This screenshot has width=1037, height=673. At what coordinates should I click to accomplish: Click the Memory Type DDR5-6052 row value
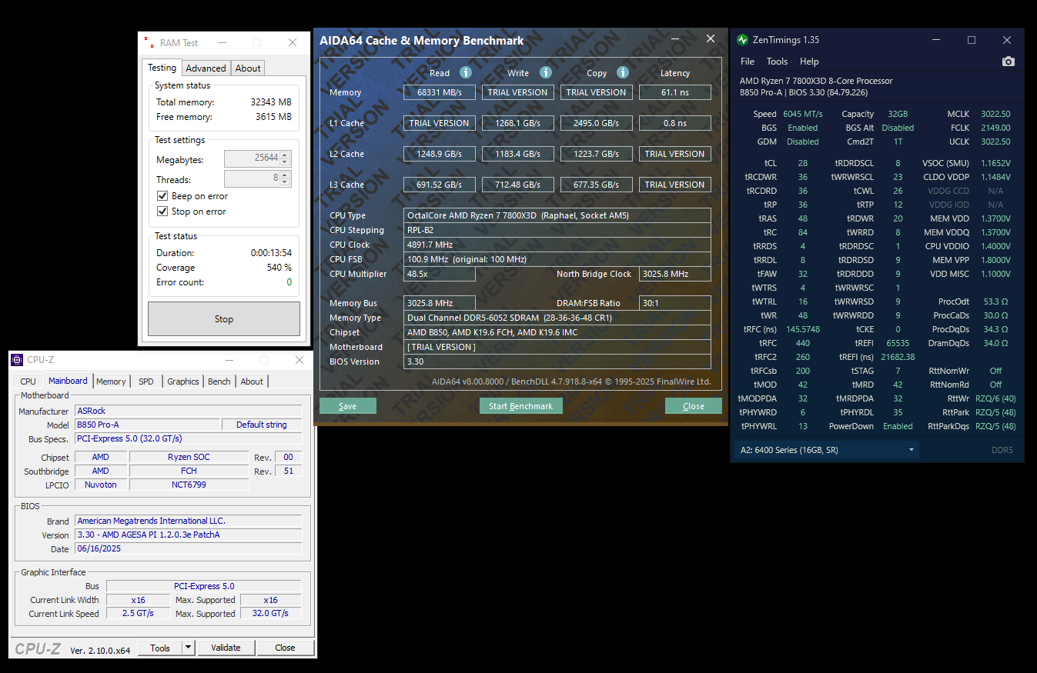click(x=557, y=318)
